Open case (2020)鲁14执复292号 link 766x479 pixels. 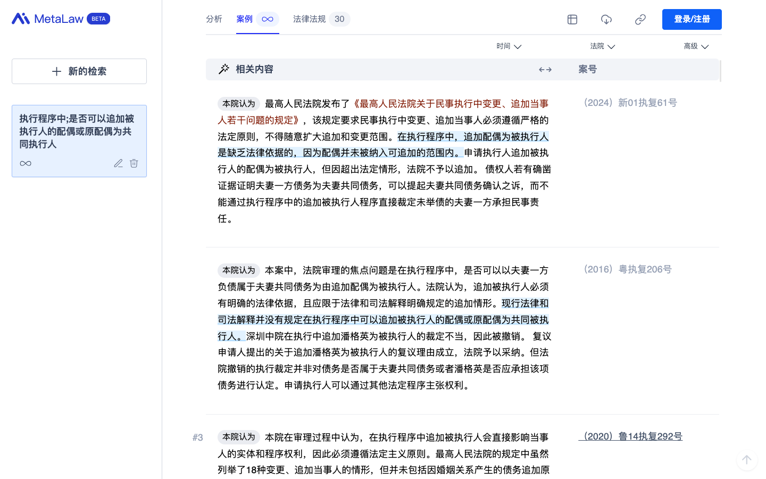point(630,436)
